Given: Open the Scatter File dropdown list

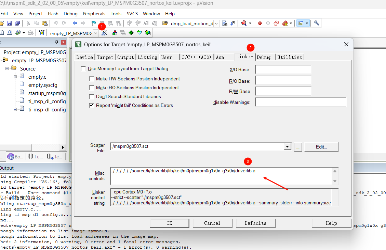Looking at the screenshot, I should point(287,147).
